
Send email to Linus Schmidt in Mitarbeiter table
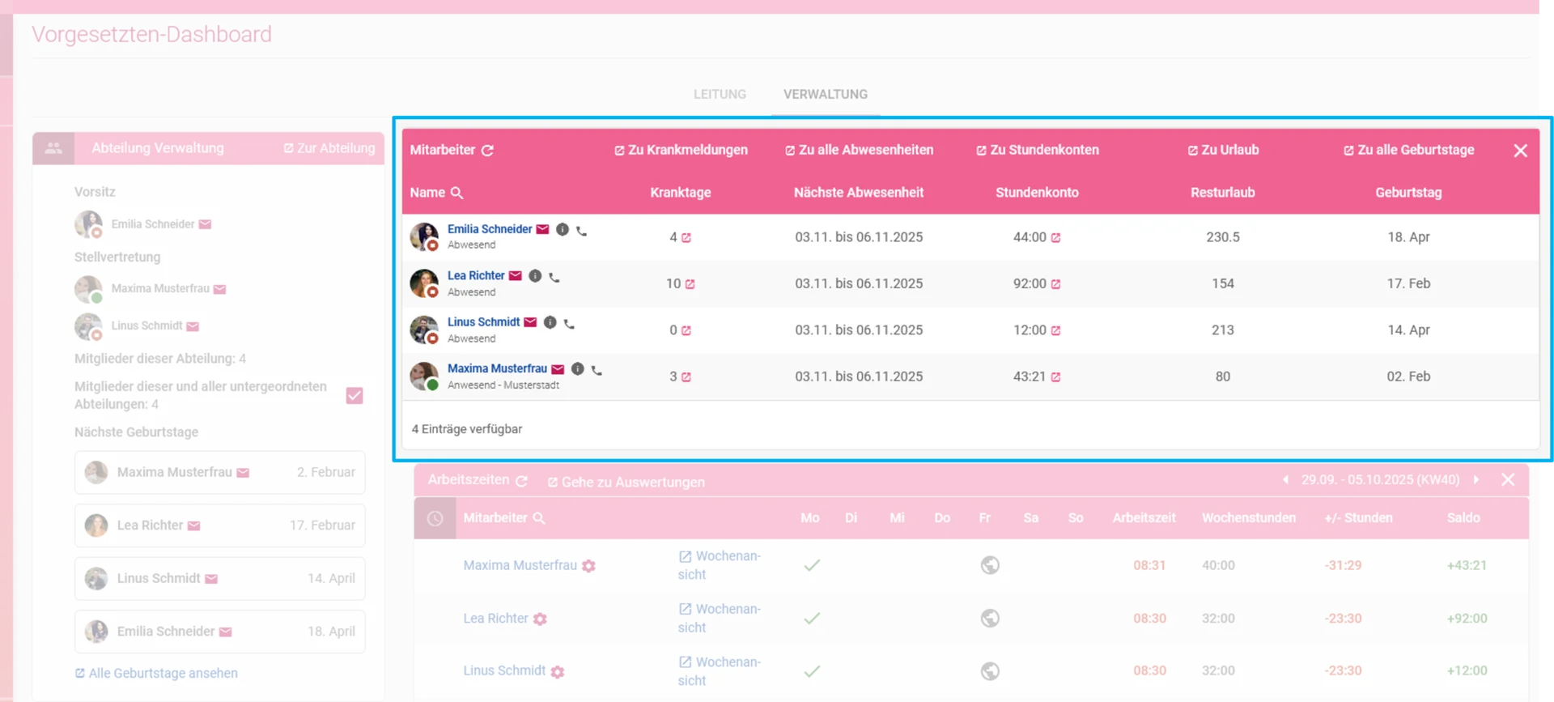coord(530,322)
